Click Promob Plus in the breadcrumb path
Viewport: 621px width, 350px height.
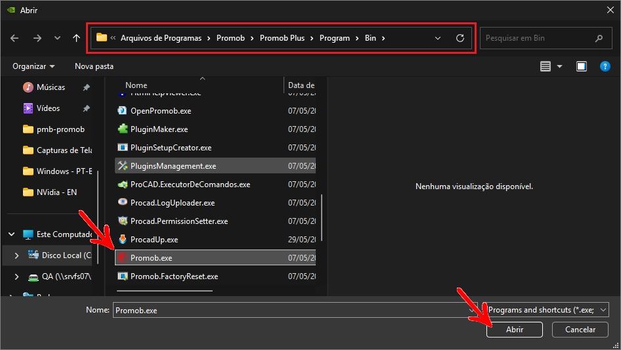point(282,38)
